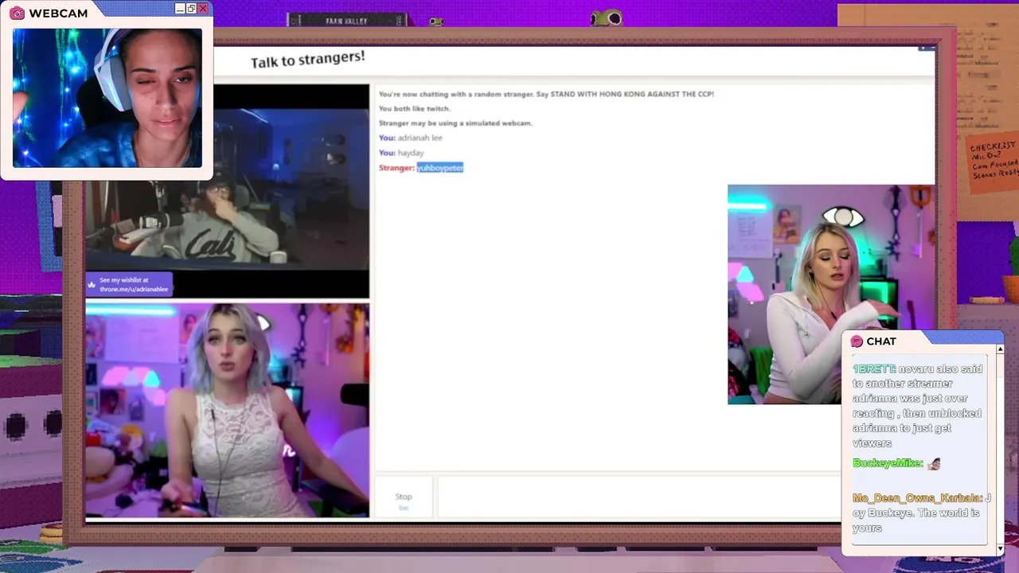Click the highlighted 'yuhboypeter' message
Image resolution: width=1019 pixels, height=573 pixels.
coord(440,168)
